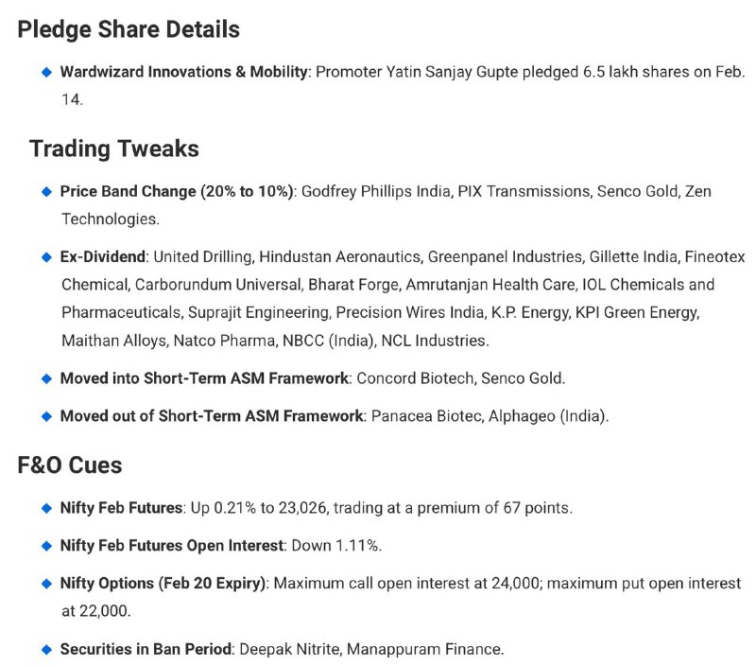Image resolution: width=756 pixels, height=666 pixels.
Task: Click the bullet beside Moved out of Short-Term ASM
Action: tap(46, 416)
